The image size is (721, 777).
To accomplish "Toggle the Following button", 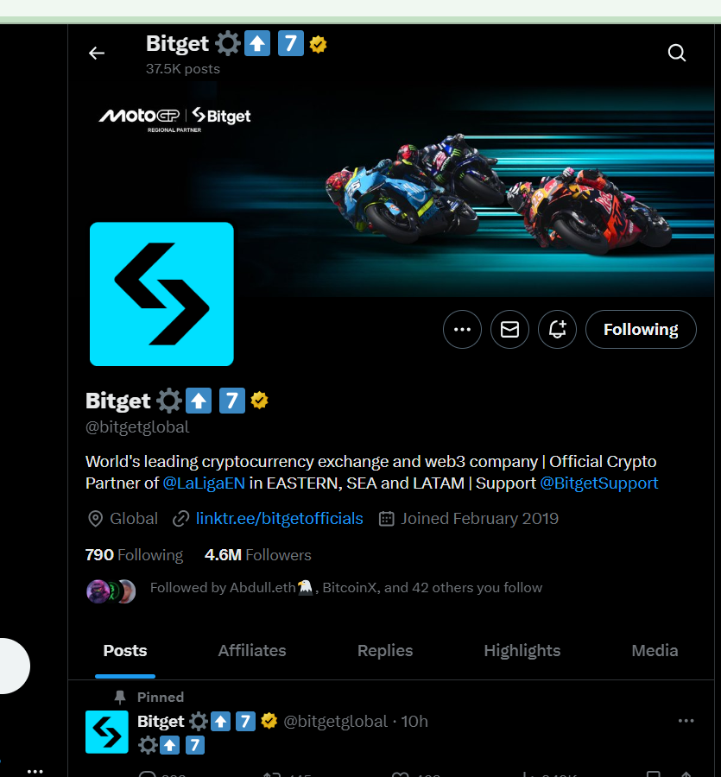I will (x=641, y=330).
